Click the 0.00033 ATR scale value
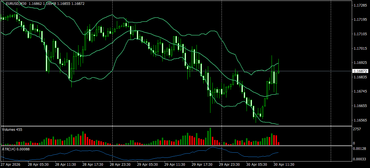The height and width of the screenshot is (168, 370). tap(359, 159)
